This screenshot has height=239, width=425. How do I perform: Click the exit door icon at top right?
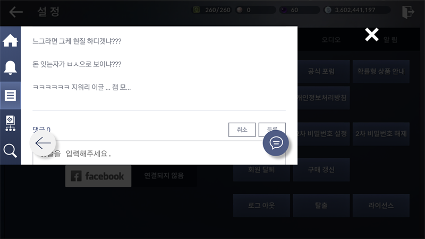click(408, 12)
